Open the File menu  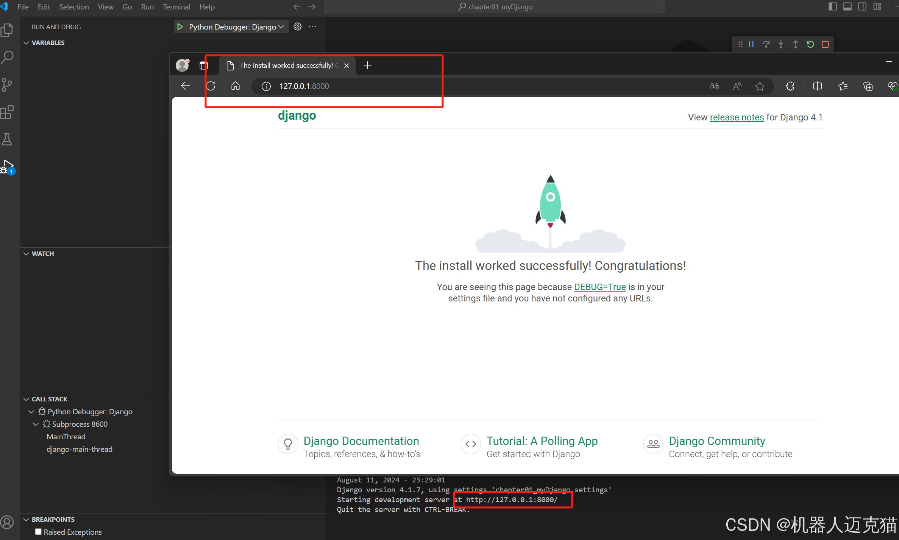23,7
